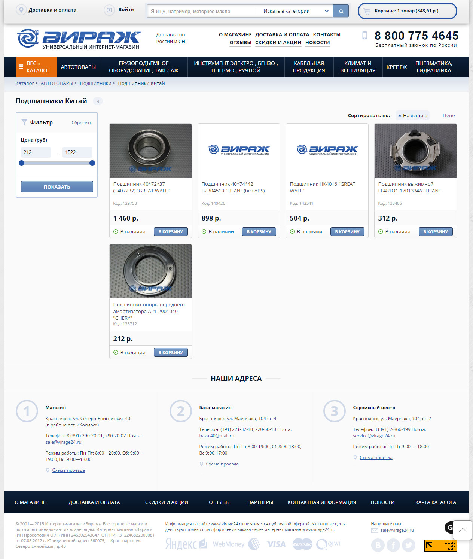Click the phone icon next to 8 800 775 4645
This screenshot has width=473, height=559.
[x=364, y=36]
